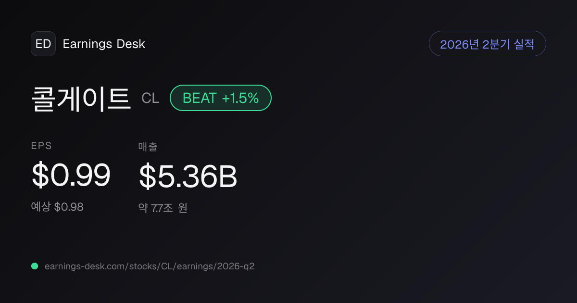Click the word BEAT in the green badge
The width and height of the screenshot is (577, 303).
tap(200, 98)
